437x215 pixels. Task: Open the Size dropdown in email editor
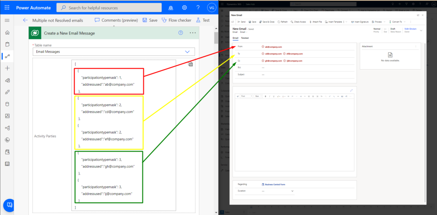point(258,96)
